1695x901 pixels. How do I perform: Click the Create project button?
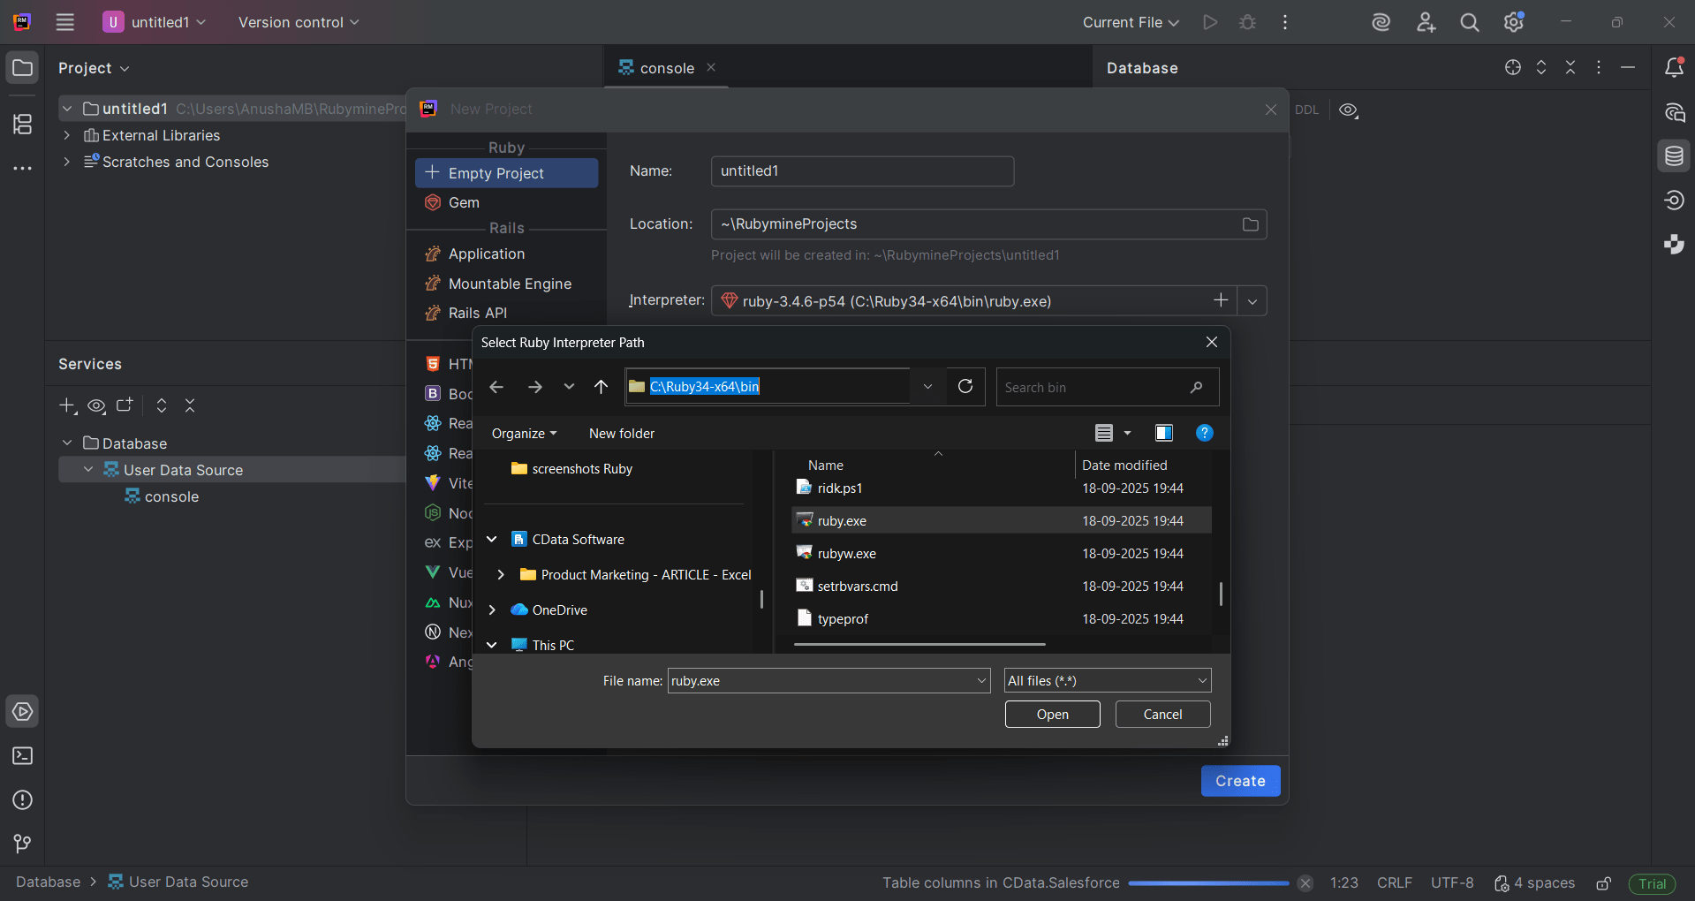pyautogui.click(x=1239, y=781)
